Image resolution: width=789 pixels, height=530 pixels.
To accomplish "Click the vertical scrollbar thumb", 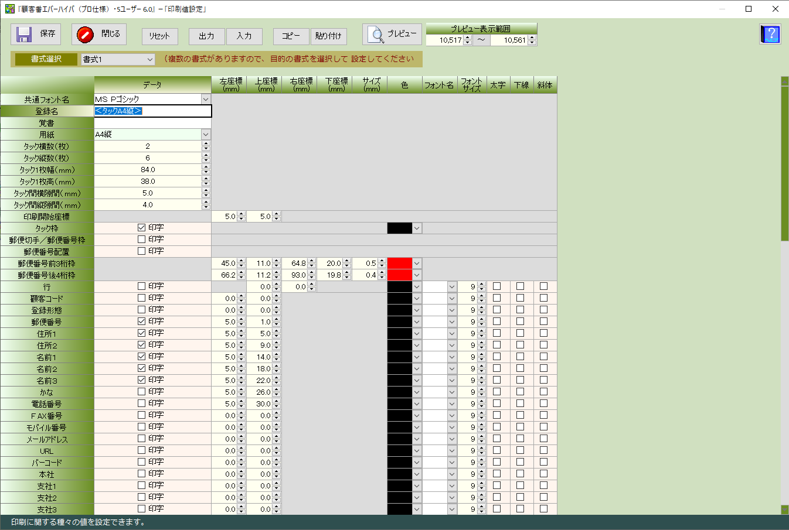I will point(785,163).
